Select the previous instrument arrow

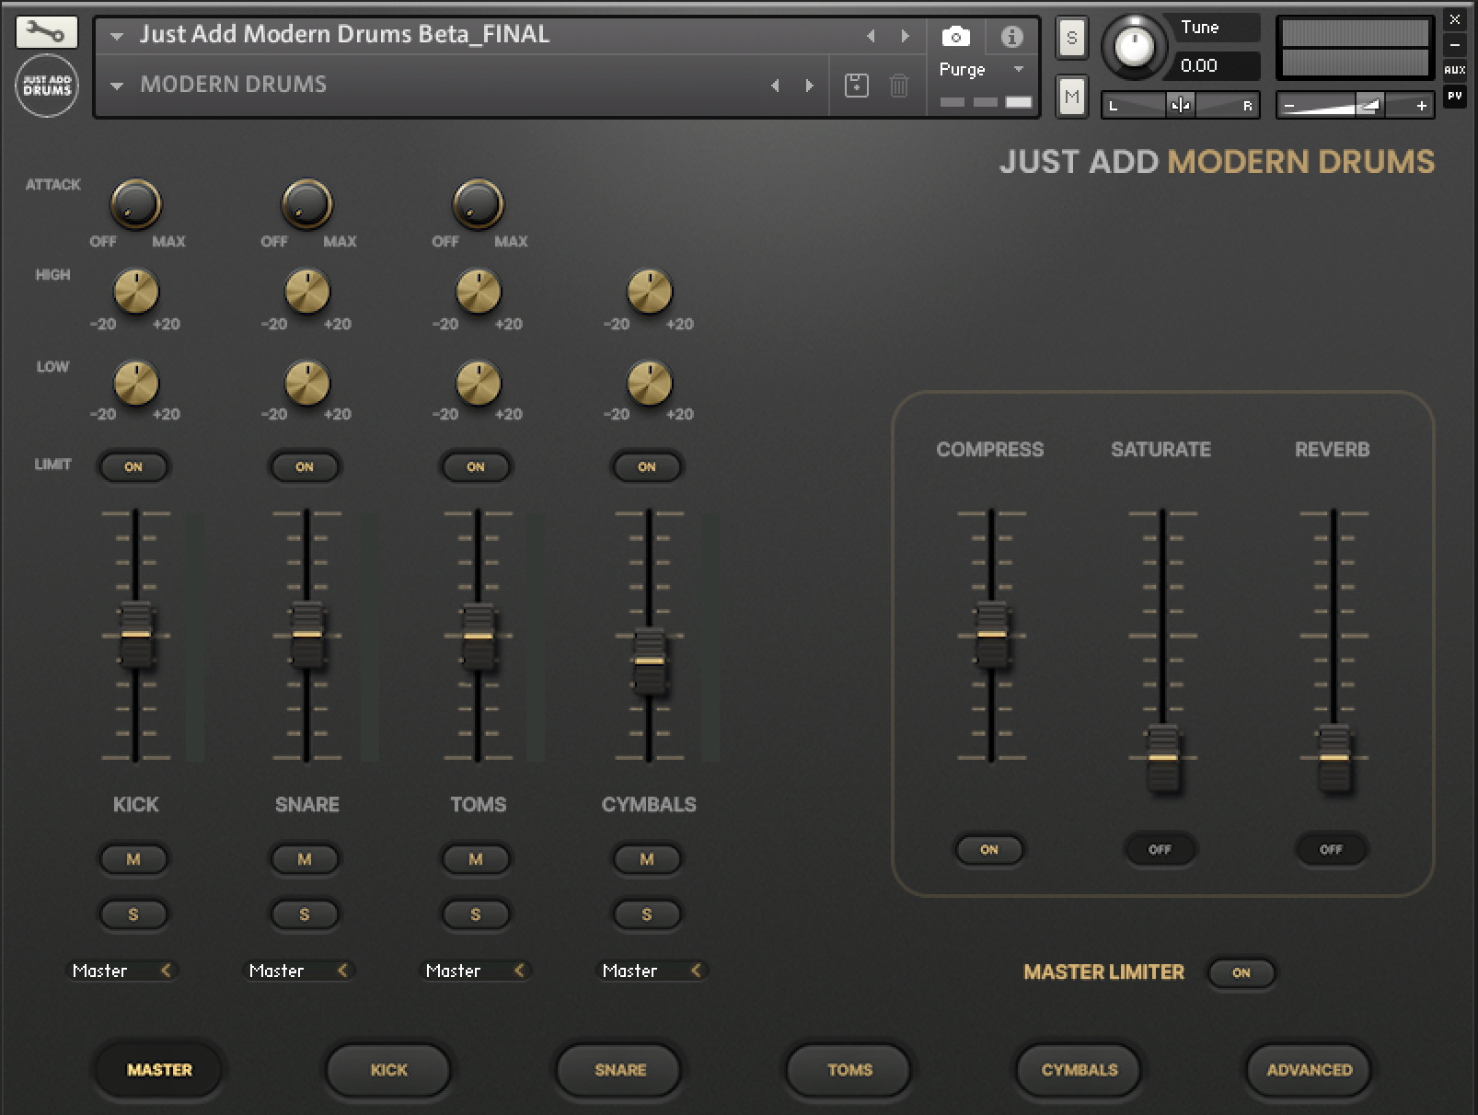click(870, 36)
